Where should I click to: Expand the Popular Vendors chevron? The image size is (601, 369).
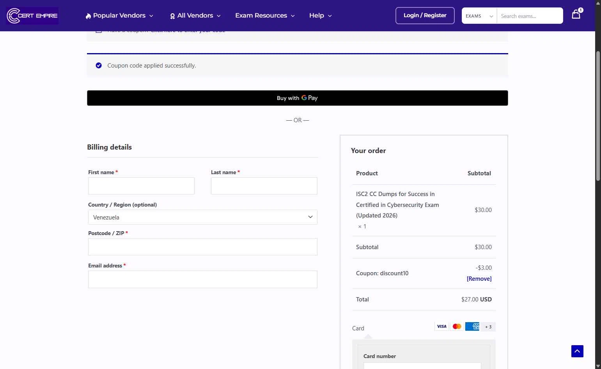coord(151,16)
